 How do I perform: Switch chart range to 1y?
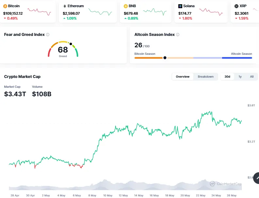240,77
